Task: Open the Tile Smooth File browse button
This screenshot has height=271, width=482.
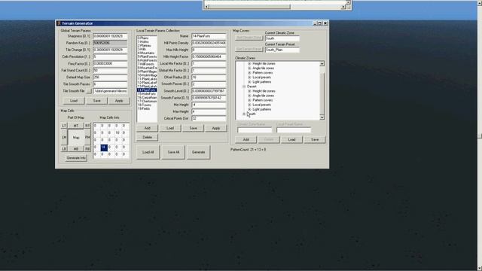Action: click(89, 91)
